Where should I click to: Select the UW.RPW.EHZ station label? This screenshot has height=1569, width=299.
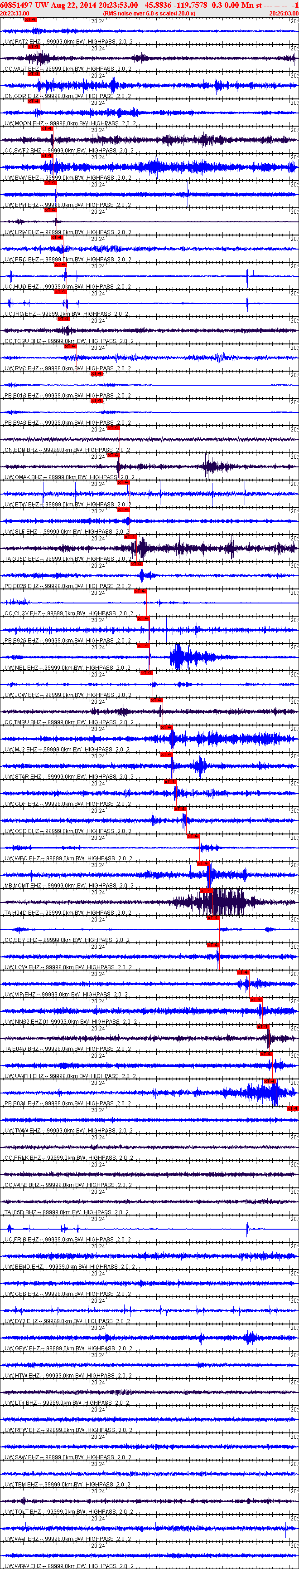click(x=68, y=1430)
